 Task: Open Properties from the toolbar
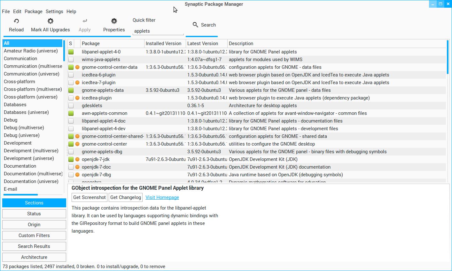[114, 25]
